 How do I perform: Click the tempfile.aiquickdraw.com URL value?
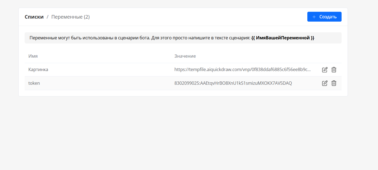click(x=242, y=69)
